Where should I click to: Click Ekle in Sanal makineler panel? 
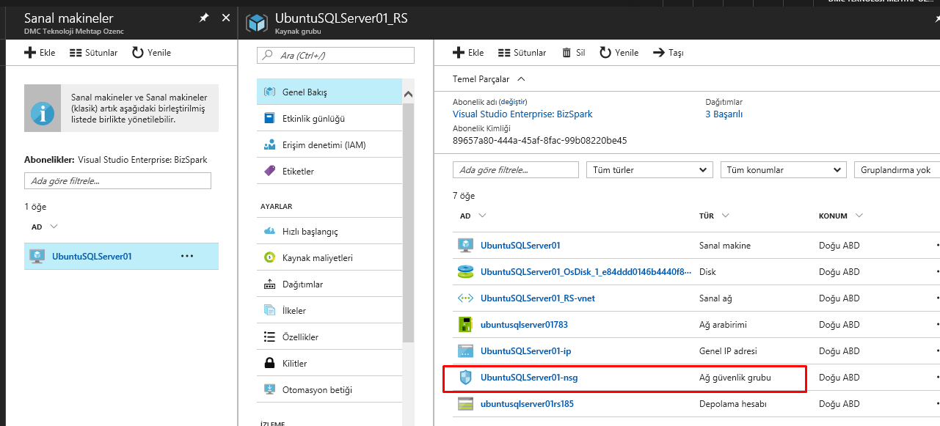40,53
